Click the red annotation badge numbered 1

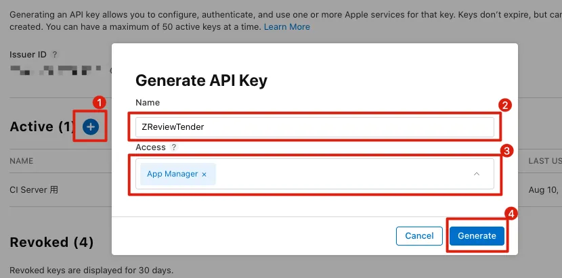coord(99,102)
